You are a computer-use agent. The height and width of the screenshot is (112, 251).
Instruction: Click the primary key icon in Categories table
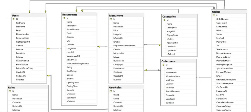(164, 20)
